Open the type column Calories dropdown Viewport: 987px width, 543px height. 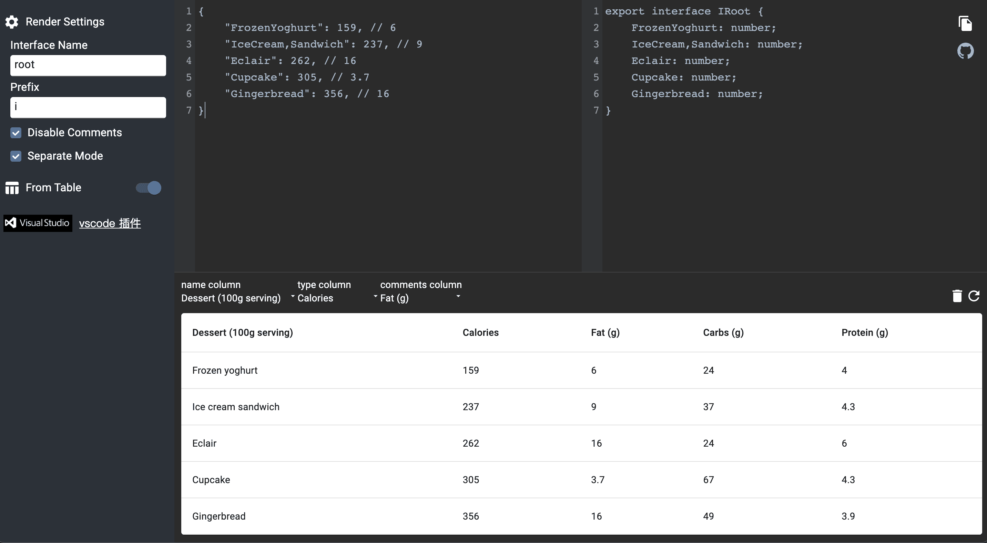point(336,298)
